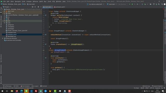The width and height of the screenshot is (166, 93).
Task: Open Logcat tool window
Action: point(35,86)
